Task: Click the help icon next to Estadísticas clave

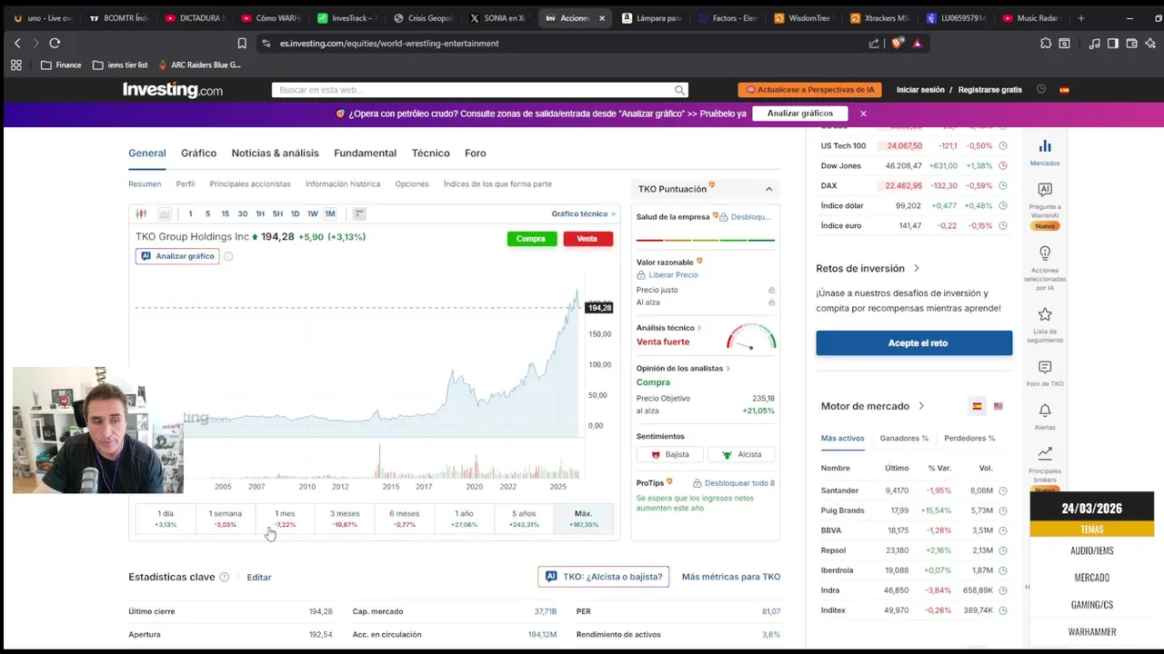Action: [224, 577]
